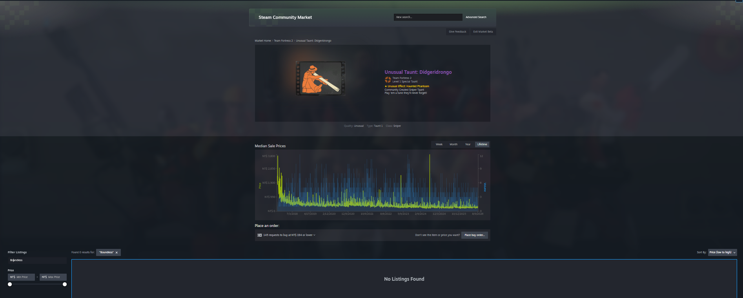Viewport: 743px width, 298px height.
Task: Click the Filter Listings text box containing Boundless
Action: point(37,260)
